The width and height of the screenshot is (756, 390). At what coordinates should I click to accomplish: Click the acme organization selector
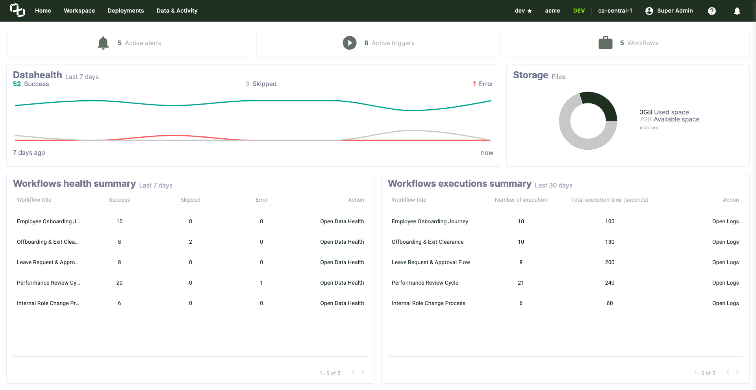pos(552,11)
